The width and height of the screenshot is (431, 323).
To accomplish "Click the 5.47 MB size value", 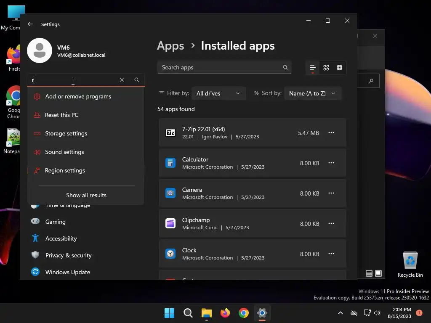I will click(x=309, y=133).
